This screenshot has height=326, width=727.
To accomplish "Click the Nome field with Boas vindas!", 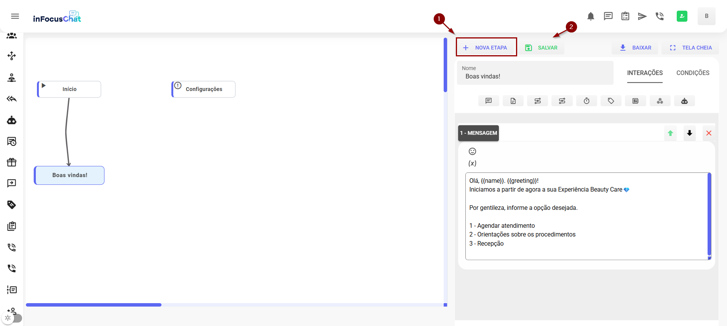I will click(x=535, y=76).
